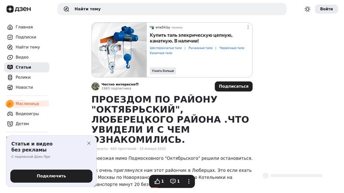Open the Шестеренчатые тали ad link

pos(166,48)
